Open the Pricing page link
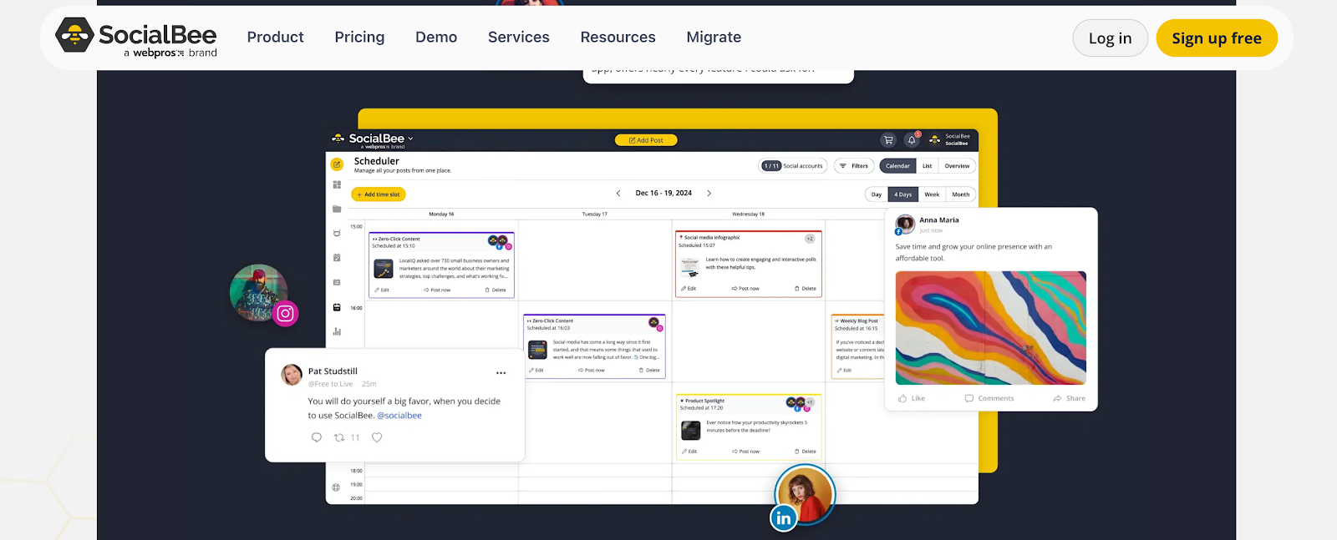The image size is (1337, 540). 359,38
